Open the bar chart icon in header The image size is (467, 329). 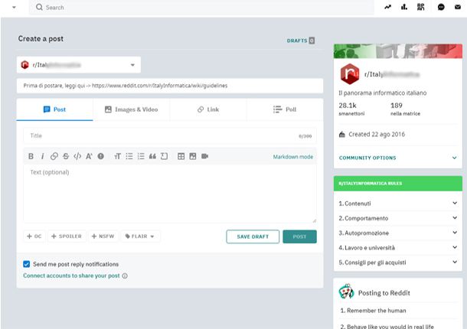tap(404, 7)
